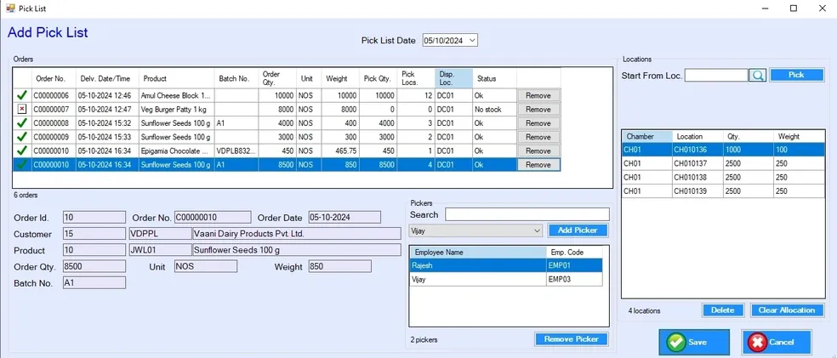
Task: Sort orders by the Disp. Loc. column header
Action: [453, 78]
